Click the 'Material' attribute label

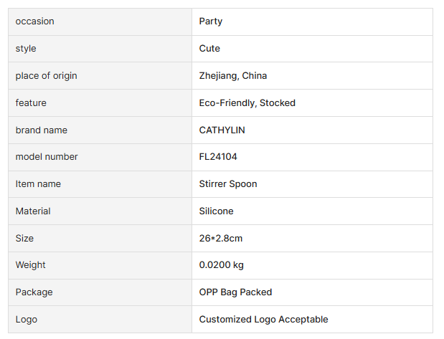[x=33, y=211]
